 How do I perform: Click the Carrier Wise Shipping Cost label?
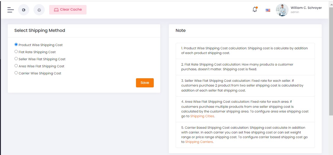click(x=40, y=73)
